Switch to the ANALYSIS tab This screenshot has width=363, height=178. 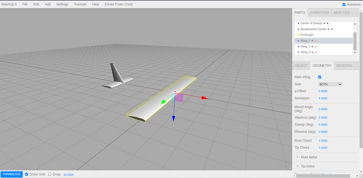click(x=342, y=12)
